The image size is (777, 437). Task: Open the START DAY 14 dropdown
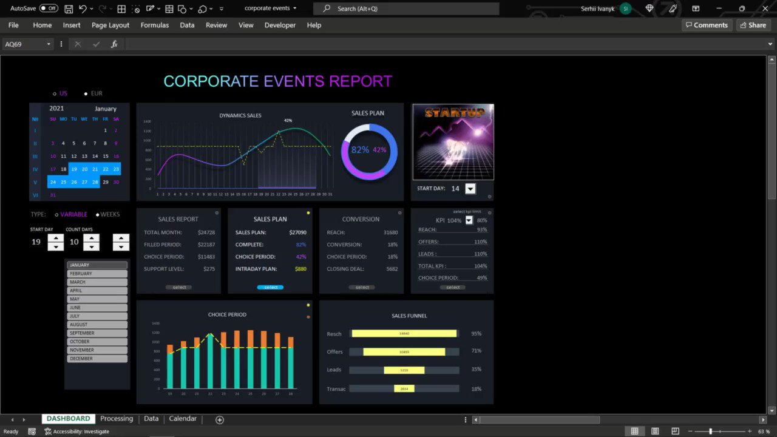coord(470,189)
